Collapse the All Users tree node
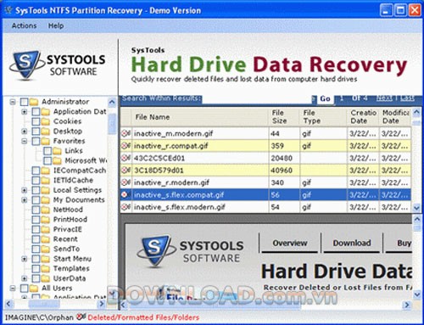 pyautogui.click(x=13, y=289)
